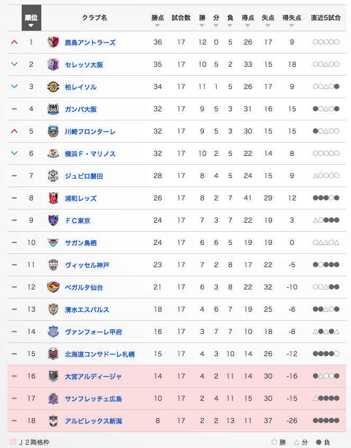Click the Kashiwa Reysol club crest

(53, 86)
